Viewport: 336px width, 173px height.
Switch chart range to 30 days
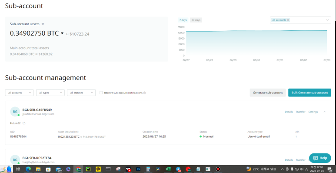[x=196, y=20]
